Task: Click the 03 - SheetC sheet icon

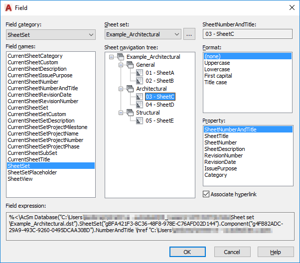Action: pyautogui.click(x=140, y=97)
